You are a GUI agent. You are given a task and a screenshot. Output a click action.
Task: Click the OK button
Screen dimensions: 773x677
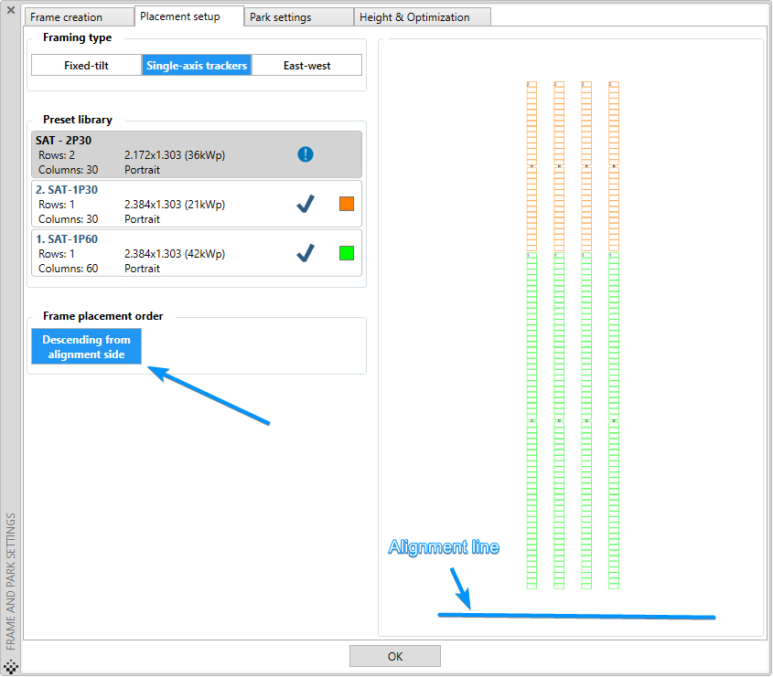[395, 656]
